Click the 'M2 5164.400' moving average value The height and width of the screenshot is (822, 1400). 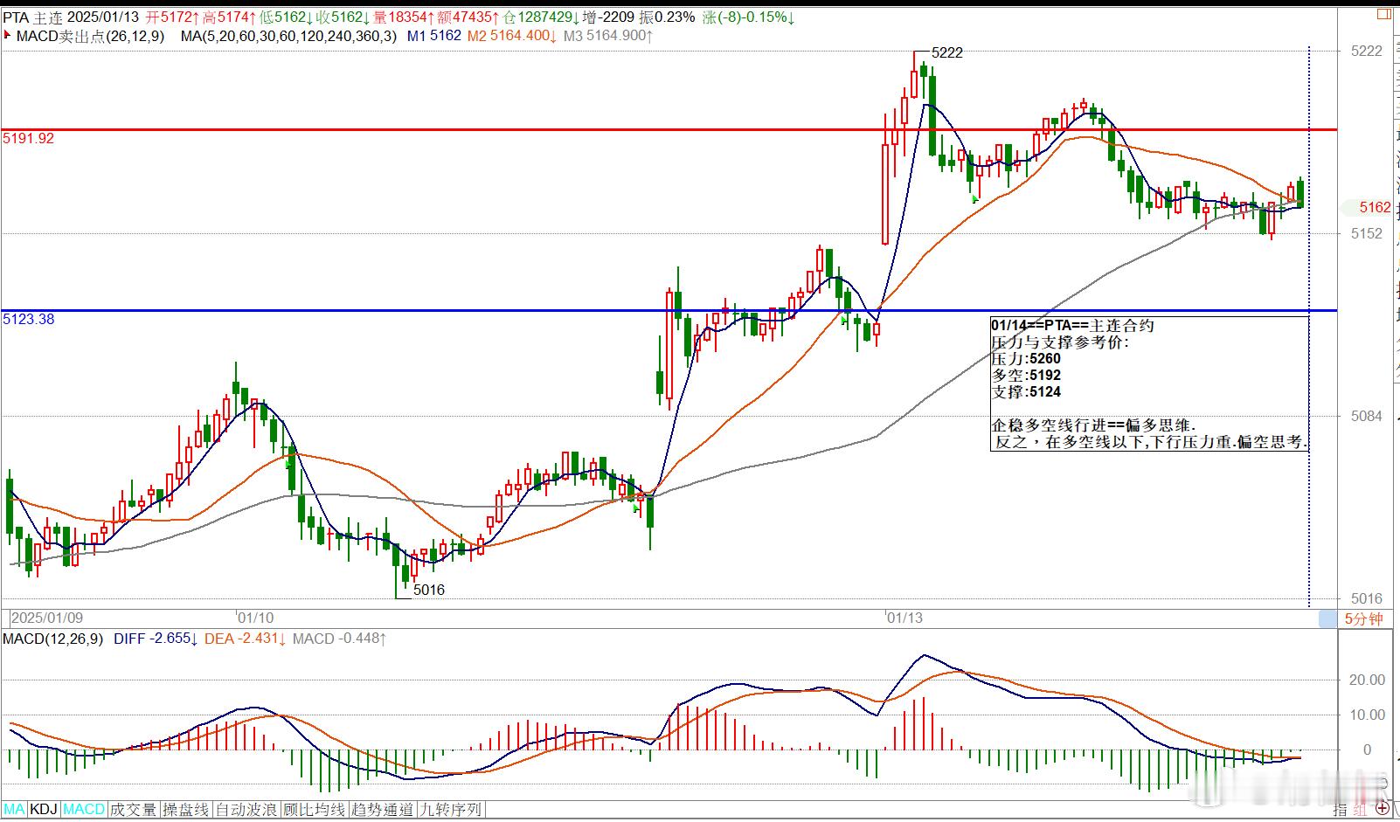point(512,36)
